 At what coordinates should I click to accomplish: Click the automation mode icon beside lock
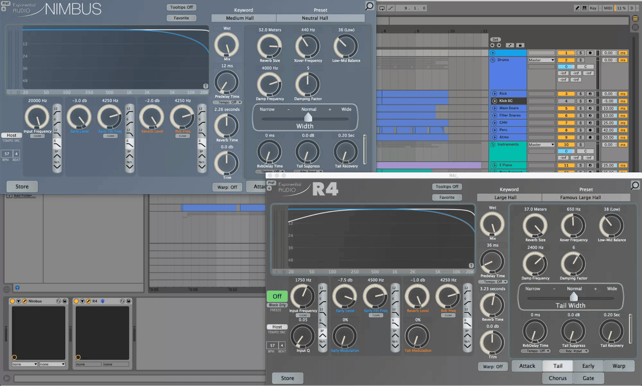pos(510,45)
